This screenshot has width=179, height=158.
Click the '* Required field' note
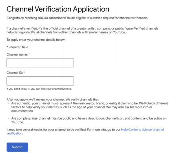(x=17, y=47)
